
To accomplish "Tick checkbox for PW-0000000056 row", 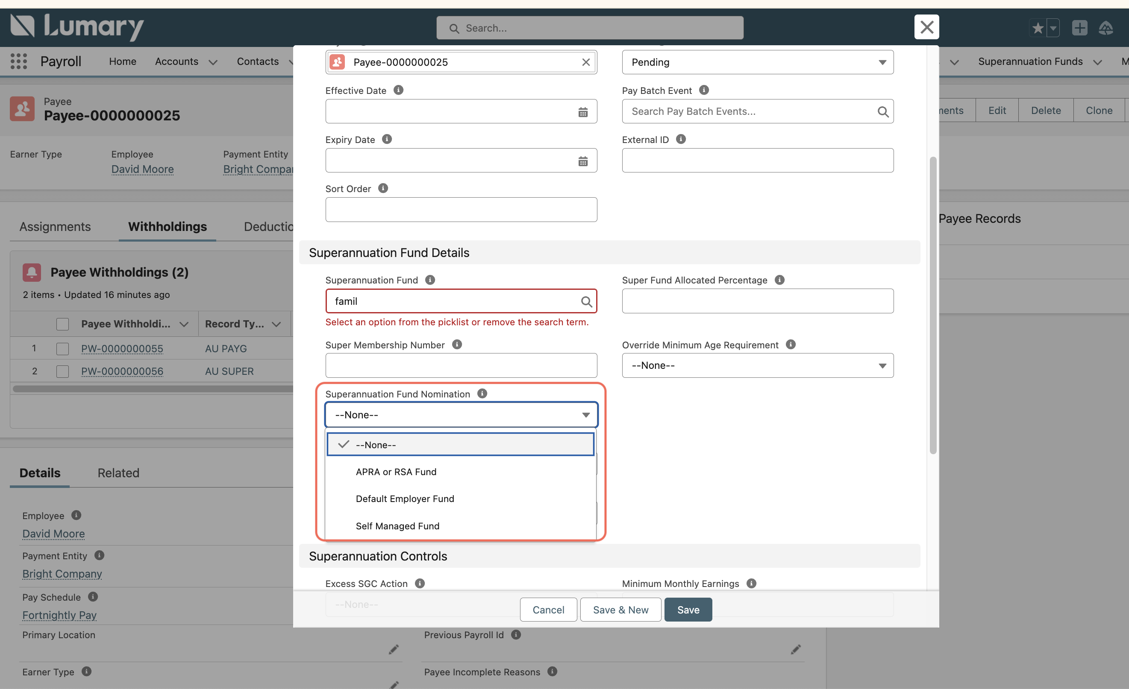I will coord(62,371).
